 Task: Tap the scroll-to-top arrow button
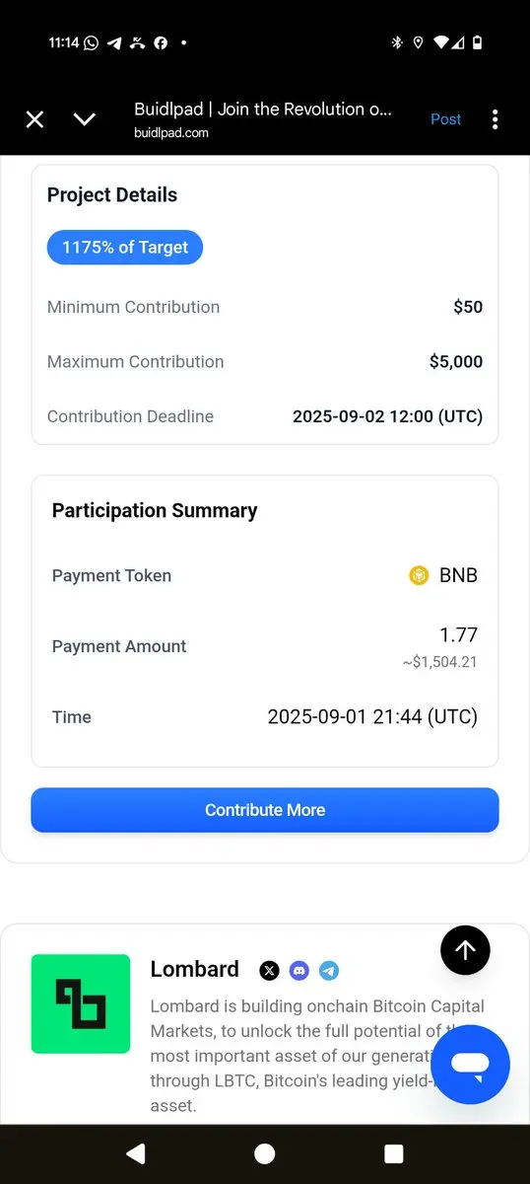coord(465,950)
